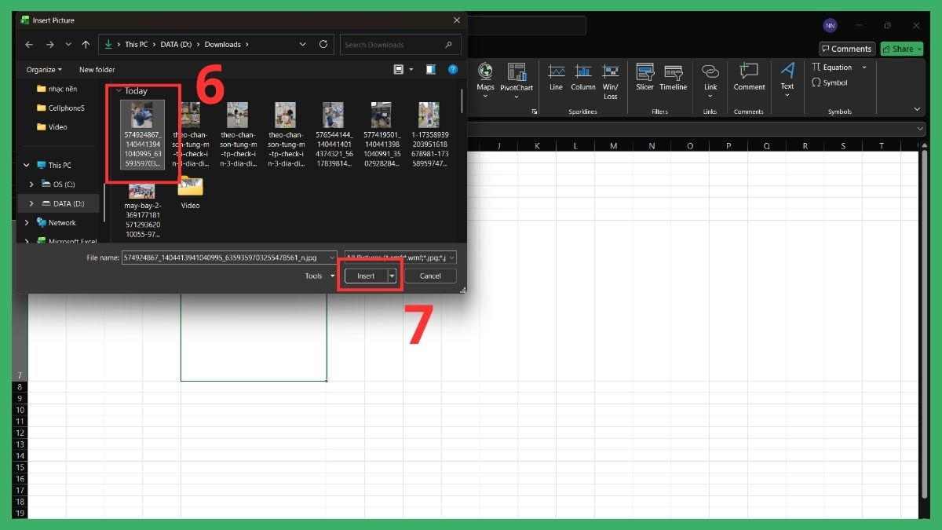Toggle the thumbnail view mode
Viewport: 942px width, 530px height.
point(399,69)
